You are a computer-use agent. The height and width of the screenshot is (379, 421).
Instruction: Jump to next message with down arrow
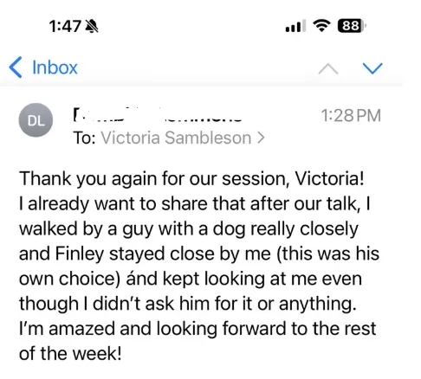(372, 68)
